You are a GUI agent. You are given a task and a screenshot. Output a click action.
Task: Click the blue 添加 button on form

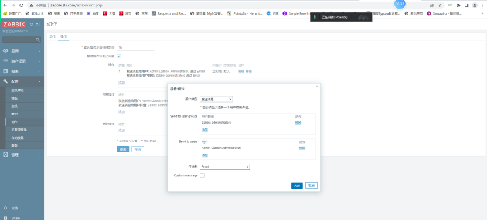coord(122,149)
